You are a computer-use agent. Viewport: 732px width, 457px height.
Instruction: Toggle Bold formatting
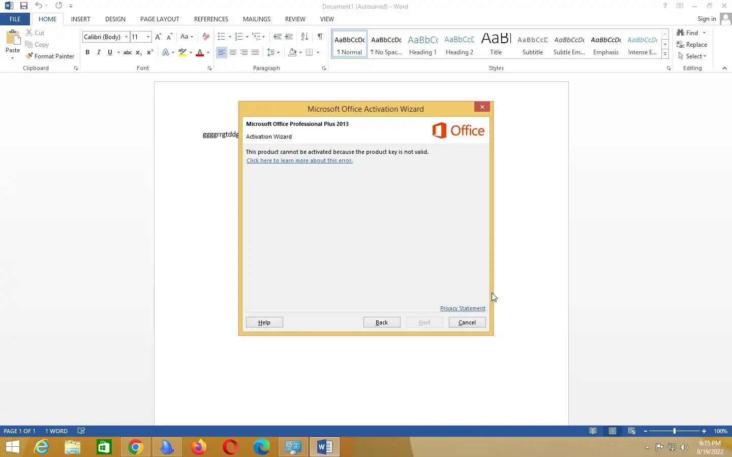pos(87,52)
